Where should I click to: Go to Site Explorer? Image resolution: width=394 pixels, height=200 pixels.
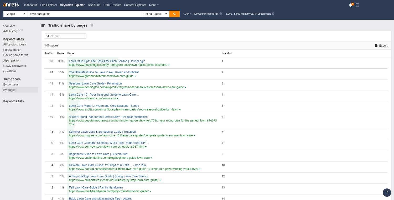[49, 5]
